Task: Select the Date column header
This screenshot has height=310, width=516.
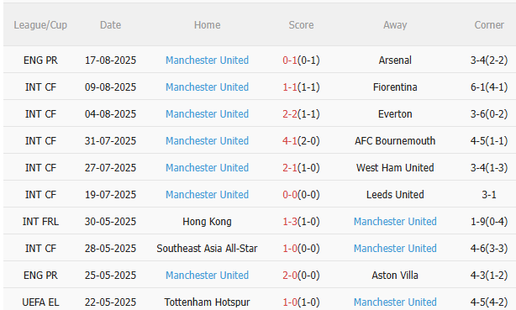Action: pos(111,25)
